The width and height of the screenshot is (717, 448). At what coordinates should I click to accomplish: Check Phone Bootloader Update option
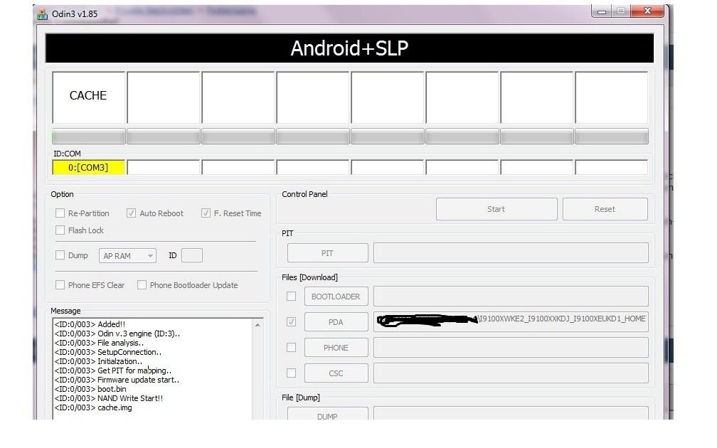tap(142, 284)
